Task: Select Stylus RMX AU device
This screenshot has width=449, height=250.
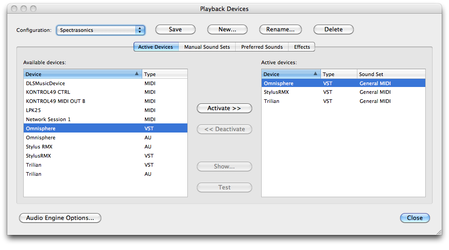Action: 105,147
